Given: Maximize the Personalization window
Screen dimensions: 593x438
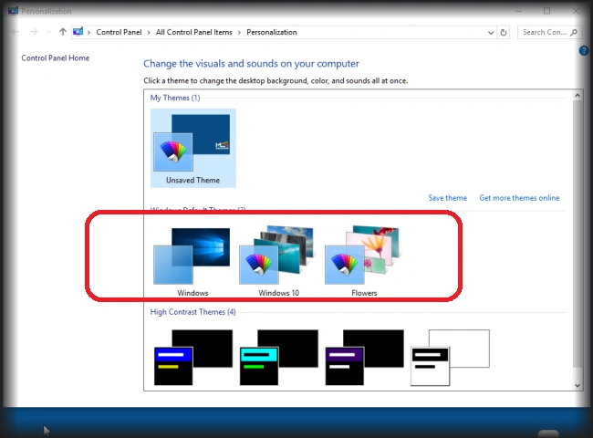Looking at the screenshot, I should (546, 11).
